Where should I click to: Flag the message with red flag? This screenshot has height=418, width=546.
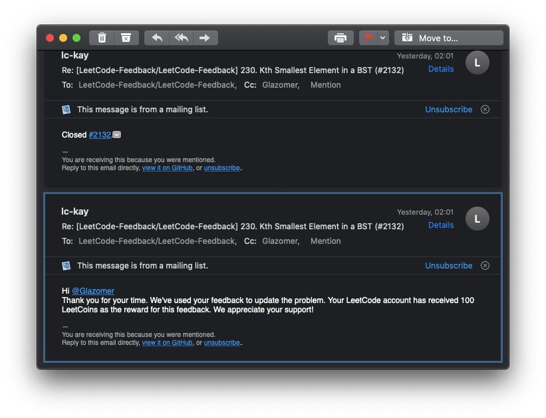tap(368, 38)
